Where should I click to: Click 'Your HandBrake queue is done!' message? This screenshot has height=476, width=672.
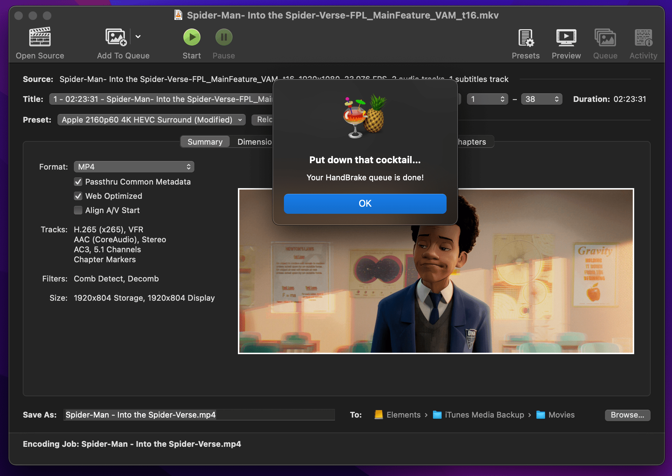(x=365, y=177)
